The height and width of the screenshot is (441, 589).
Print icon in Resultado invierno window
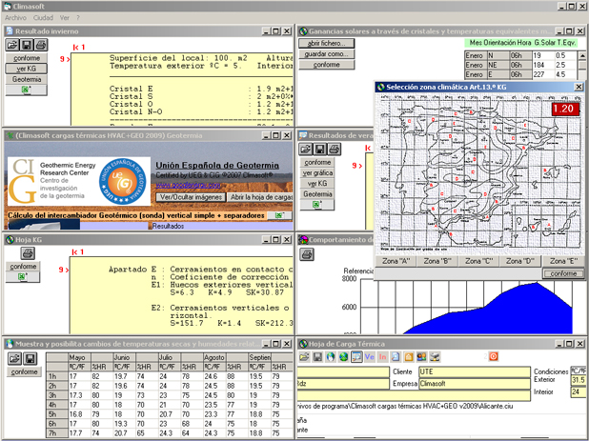pos(41,45)
